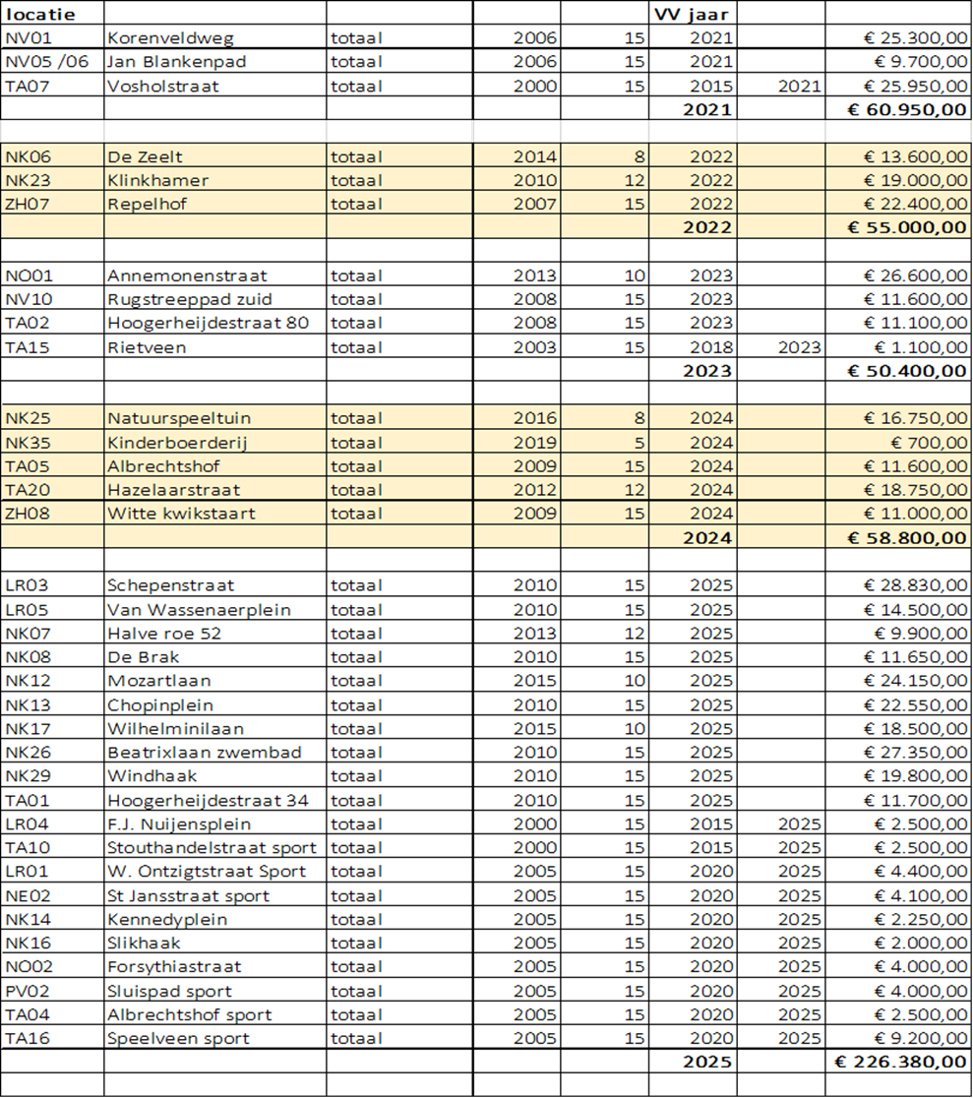Viewport: 973px width, 1098px height.
Task: Select the 2023 total € 50.400,00 cell
Action: (899, 370)
